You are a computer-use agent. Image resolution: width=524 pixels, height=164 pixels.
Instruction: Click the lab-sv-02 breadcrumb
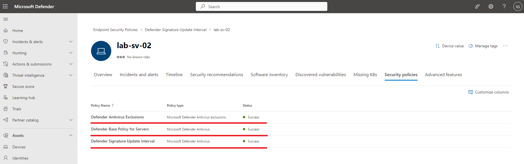(x=222, y=30)
